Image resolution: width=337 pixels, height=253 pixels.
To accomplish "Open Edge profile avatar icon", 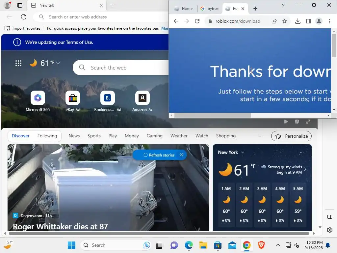I will [x=8, y=5].
